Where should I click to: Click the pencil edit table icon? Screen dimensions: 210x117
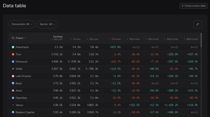pyautogui.click(x=198, y=24)
